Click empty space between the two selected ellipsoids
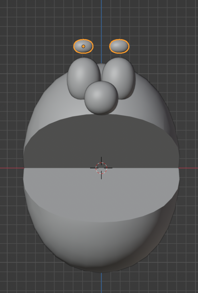Image resolution: width=198 pixels, height=293 pixels. 101,46
